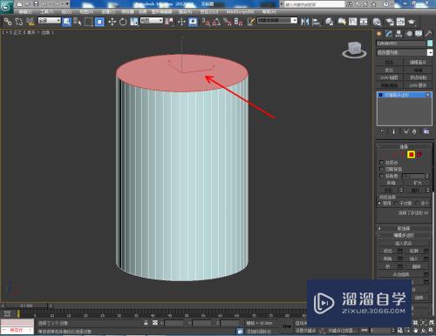Open the Render Setup icon
Viewport: 436px width, 336px height.
pos(390,22)
